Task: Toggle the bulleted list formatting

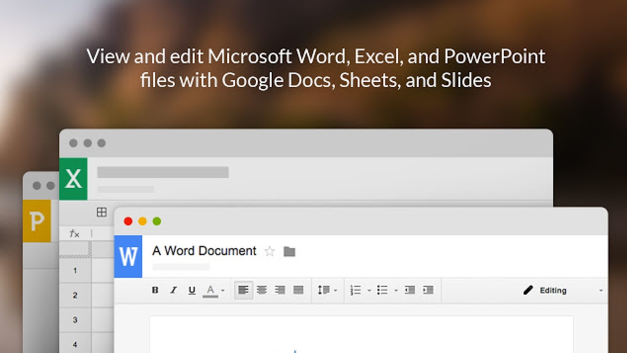Action: pyautogui.click(x=383, y=290)
